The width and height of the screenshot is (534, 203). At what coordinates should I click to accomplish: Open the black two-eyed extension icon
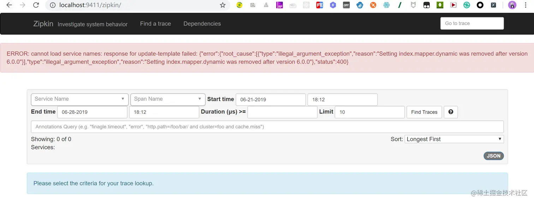coord(427,5)
